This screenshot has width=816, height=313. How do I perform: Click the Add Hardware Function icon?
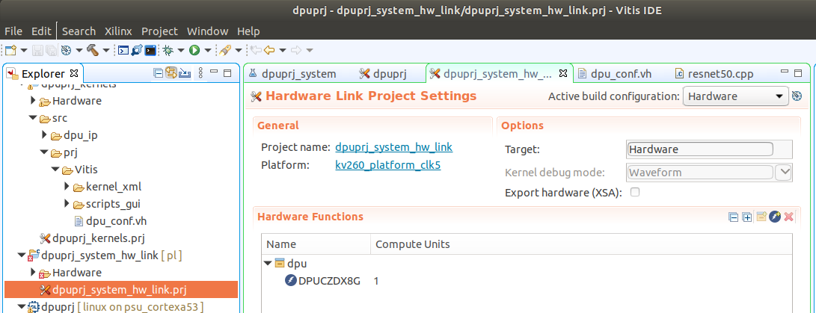775,217
